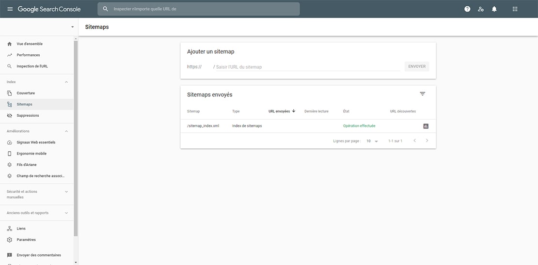The image size is (538, 265).
Task: Open Signaux Web essentiels report
Action: click(x=37, y=142)
